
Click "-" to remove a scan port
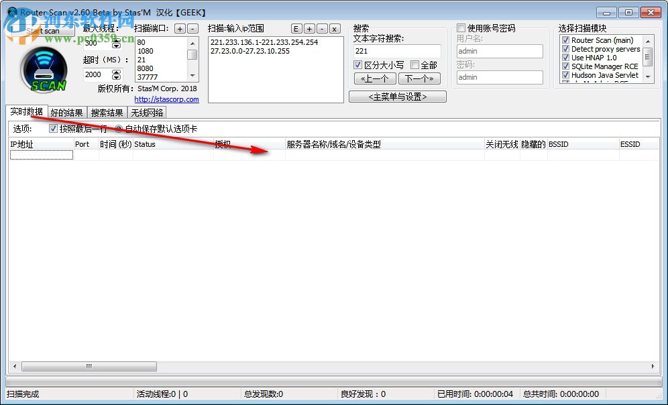tap(192, 28)
